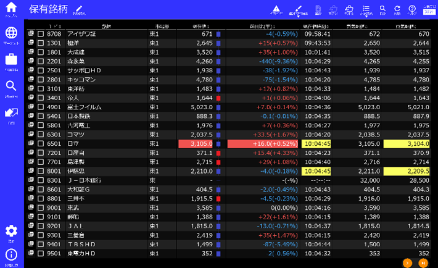The width and height of the screenshot is (438, 268).
Task: Select stock name 東電力HD
Action: tap(81, 253)
